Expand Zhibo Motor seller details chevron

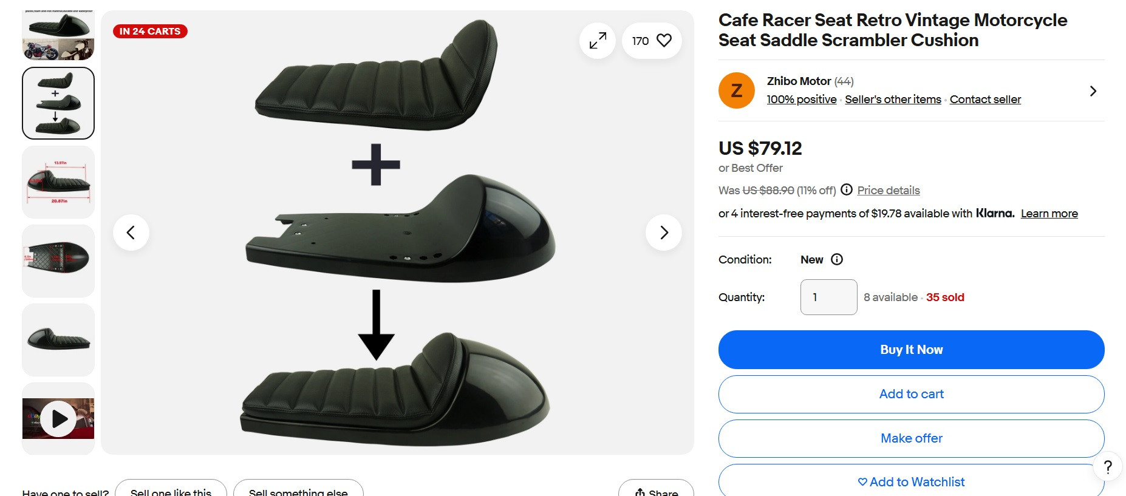click(x=1093, y=91)
